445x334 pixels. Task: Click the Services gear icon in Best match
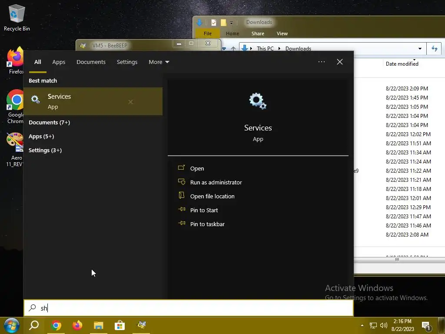click(36, 100)
